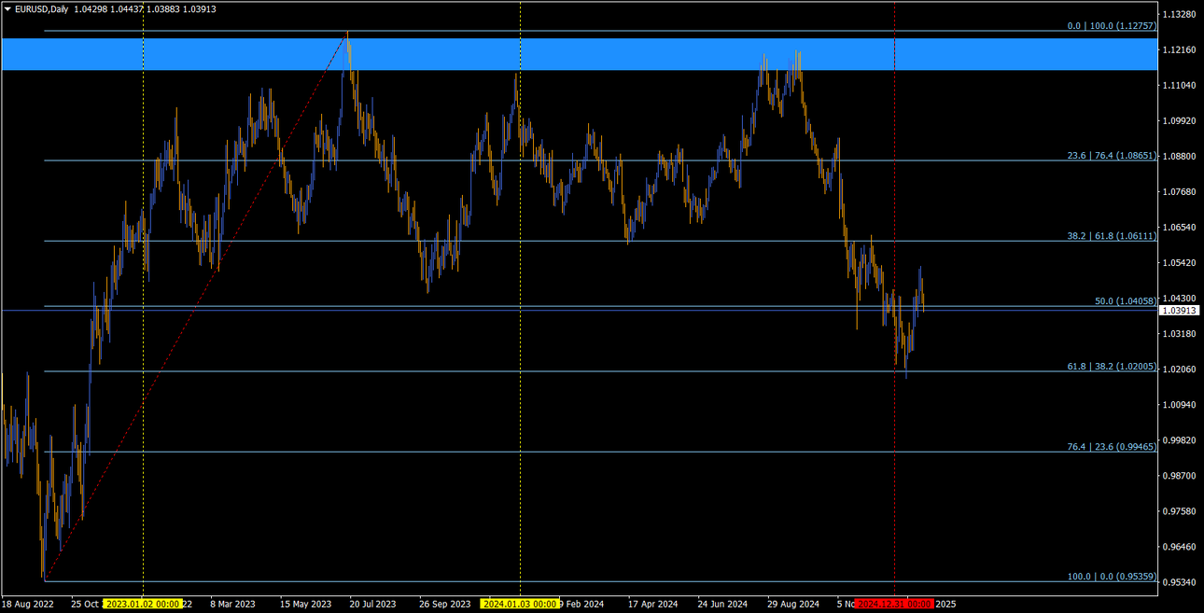Click the current price tag 1.03913
The width and height of the screenshot is (1204, 613).
pos(1179,310)
